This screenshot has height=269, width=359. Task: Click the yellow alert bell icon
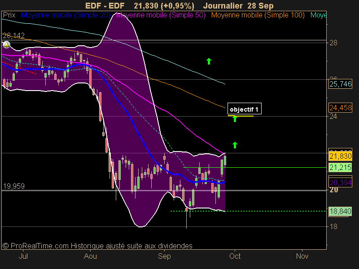click(x=6, y=44)
